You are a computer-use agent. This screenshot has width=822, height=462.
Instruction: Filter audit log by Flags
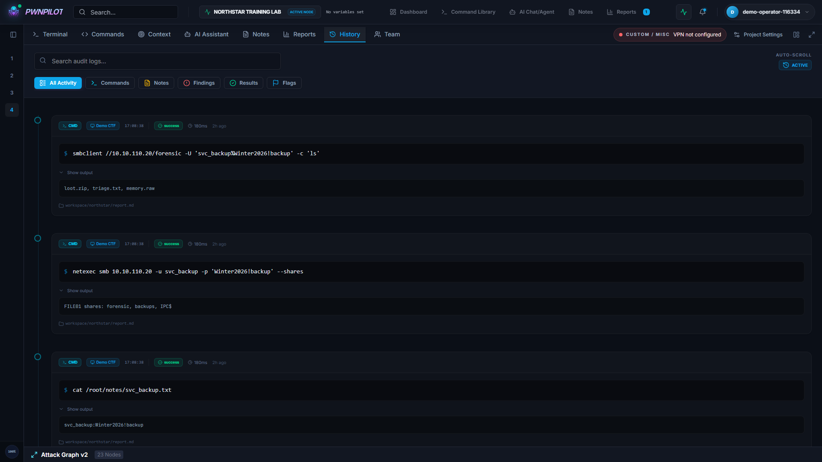point(284,83)
